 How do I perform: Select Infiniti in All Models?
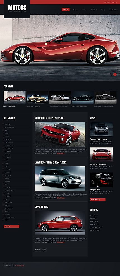click(x=8, y=178)
